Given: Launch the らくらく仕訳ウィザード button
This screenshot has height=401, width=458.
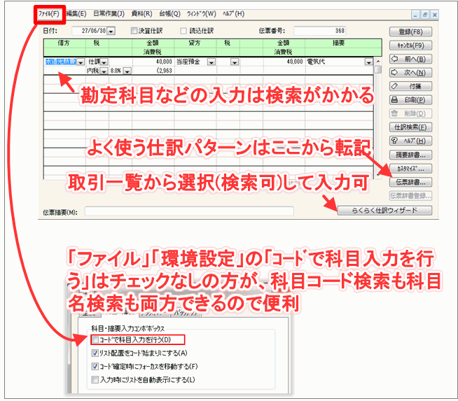Looking at the screenshot, I should point(384,211).
